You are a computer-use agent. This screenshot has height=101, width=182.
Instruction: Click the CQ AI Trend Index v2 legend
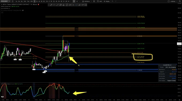pyautogui.click(x=6, y=84)
